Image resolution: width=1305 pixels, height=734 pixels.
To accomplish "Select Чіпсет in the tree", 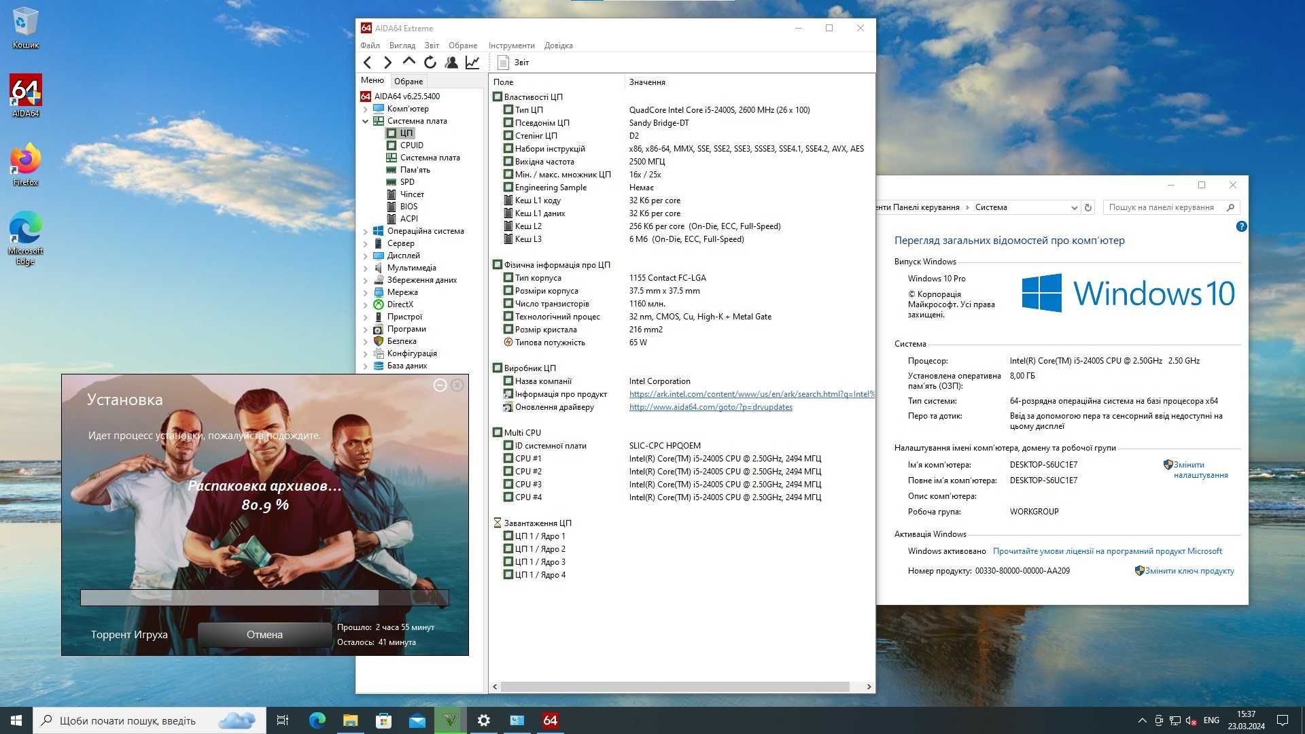I will pos(412,194).
